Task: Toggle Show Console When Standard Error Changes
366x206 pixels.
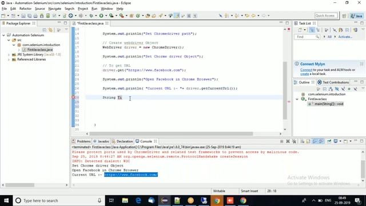Action: pyautogui.click(x=321, y=141)
